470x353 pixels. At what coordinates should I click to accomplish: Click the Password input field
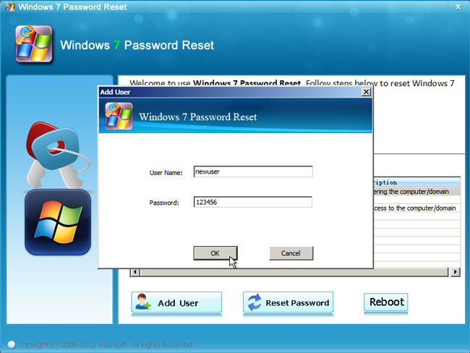click(x=253, y=202)
